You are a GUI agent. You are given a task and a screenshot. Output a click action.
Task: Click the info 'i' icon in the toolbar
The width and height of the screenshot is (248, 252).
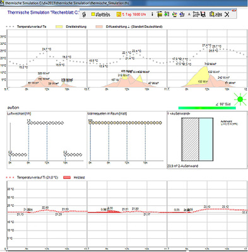[x=152, y=14]
